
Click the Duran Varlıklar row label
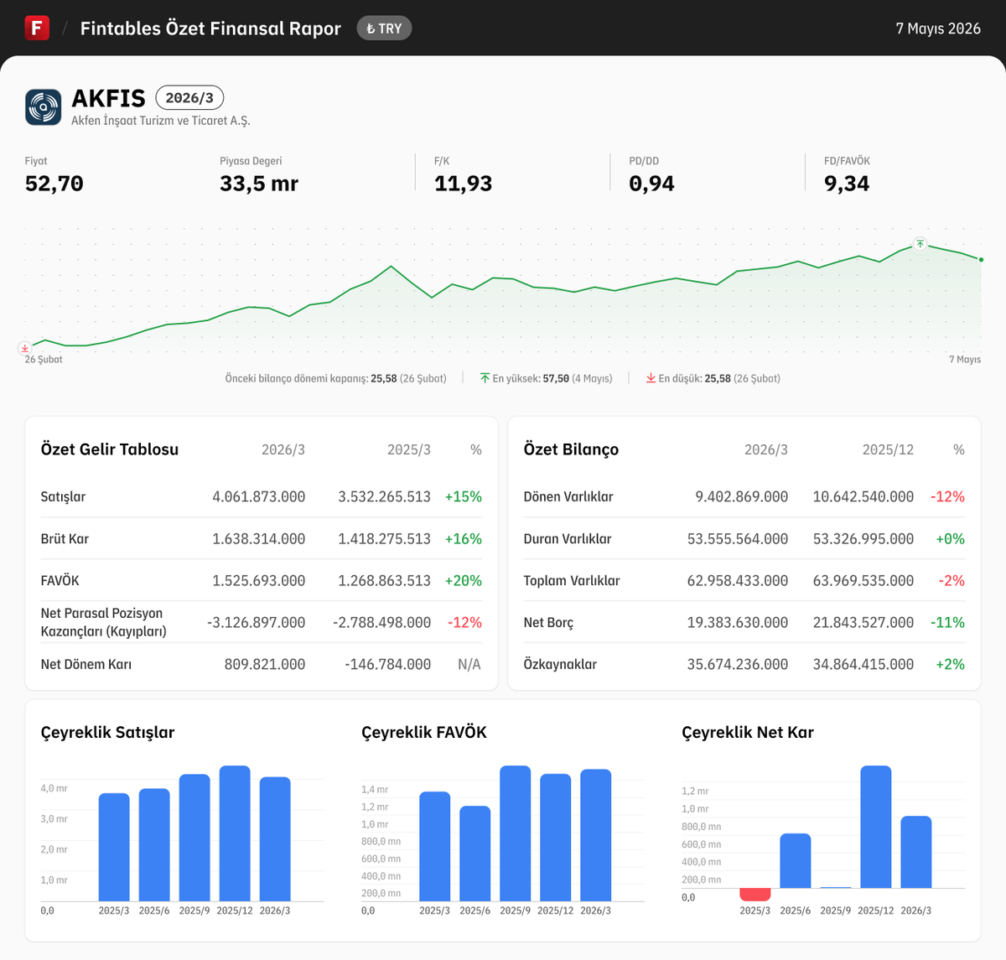click(x=568, y=538)
